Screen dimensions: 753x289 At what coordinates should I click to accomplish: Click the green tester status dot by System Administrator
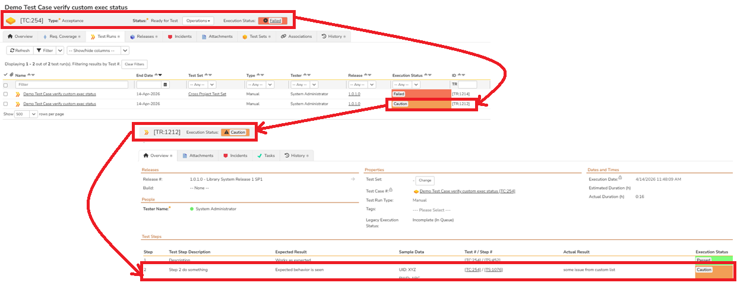coord(192,209)
